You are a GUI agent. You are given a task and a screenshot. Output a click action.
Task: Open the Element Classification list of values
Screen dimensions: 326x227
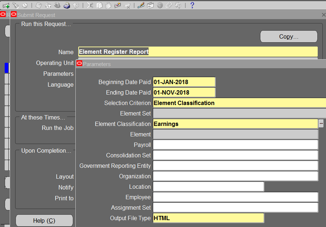[321, 123]
